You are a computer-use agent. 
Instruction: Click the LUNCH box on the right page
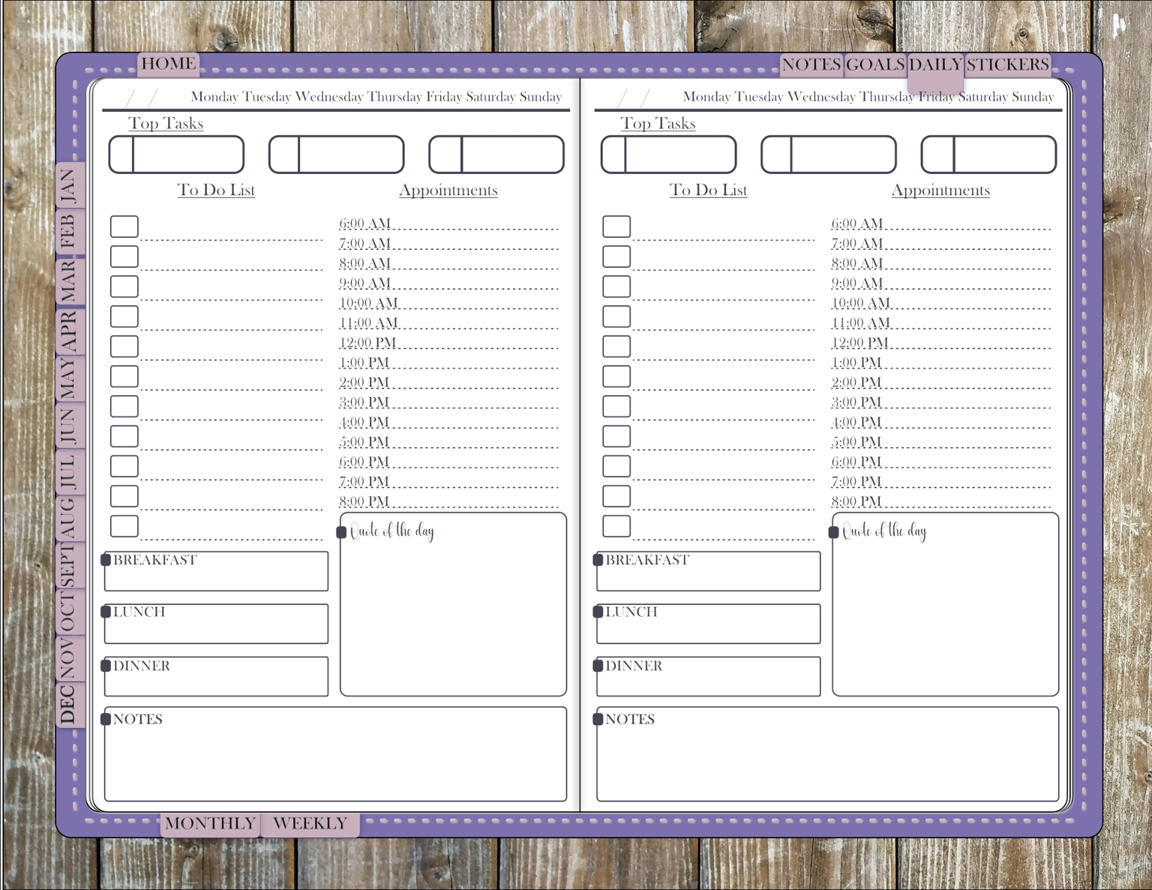click(x=708, y=624)
